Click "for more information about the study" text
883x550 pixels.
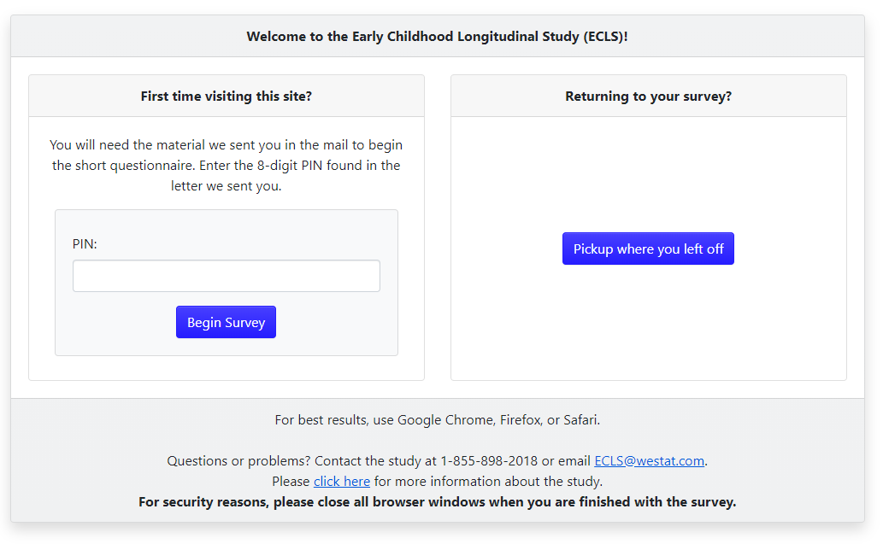tap(488, 482)
